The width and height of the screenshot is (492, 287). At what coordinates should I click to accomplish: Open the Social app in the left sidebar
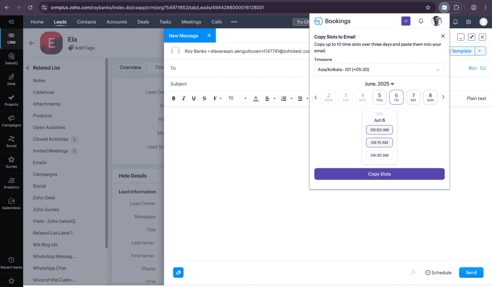coord(11,142)
